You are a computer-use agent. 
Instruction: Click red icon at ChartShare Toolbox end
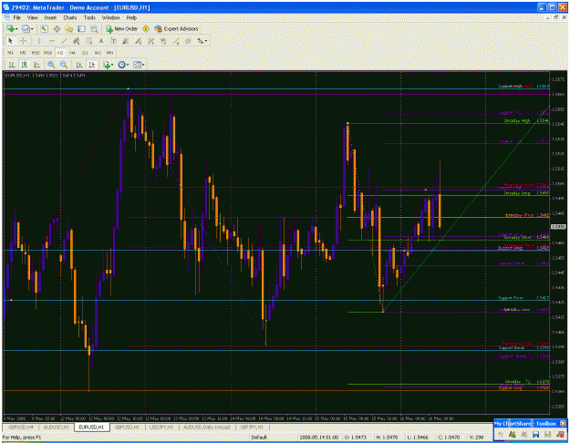[560, 434]
